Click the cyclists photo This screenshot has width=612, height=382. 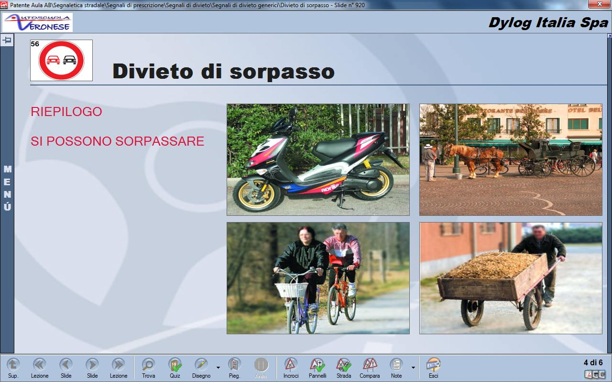pos(318,278)
